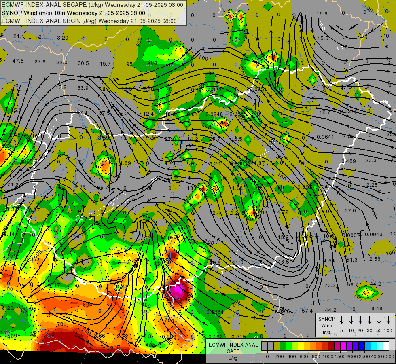This screenshot has width=396, height=364.
Task: Click the '6.20' value on the map
Action: 215,163
